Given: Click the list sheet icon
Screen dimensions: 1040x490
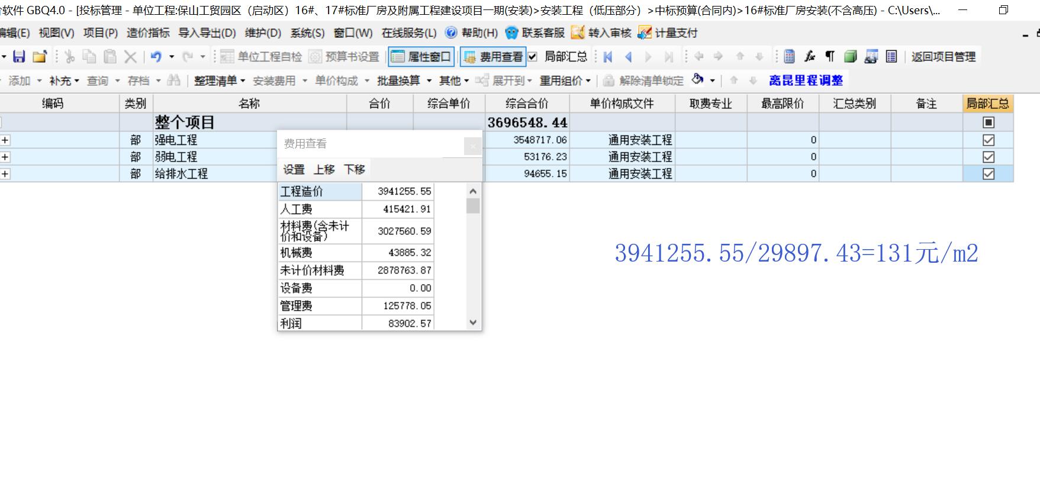Looking at the screenshot, I should pyautogui.click(x=891, y=57).
